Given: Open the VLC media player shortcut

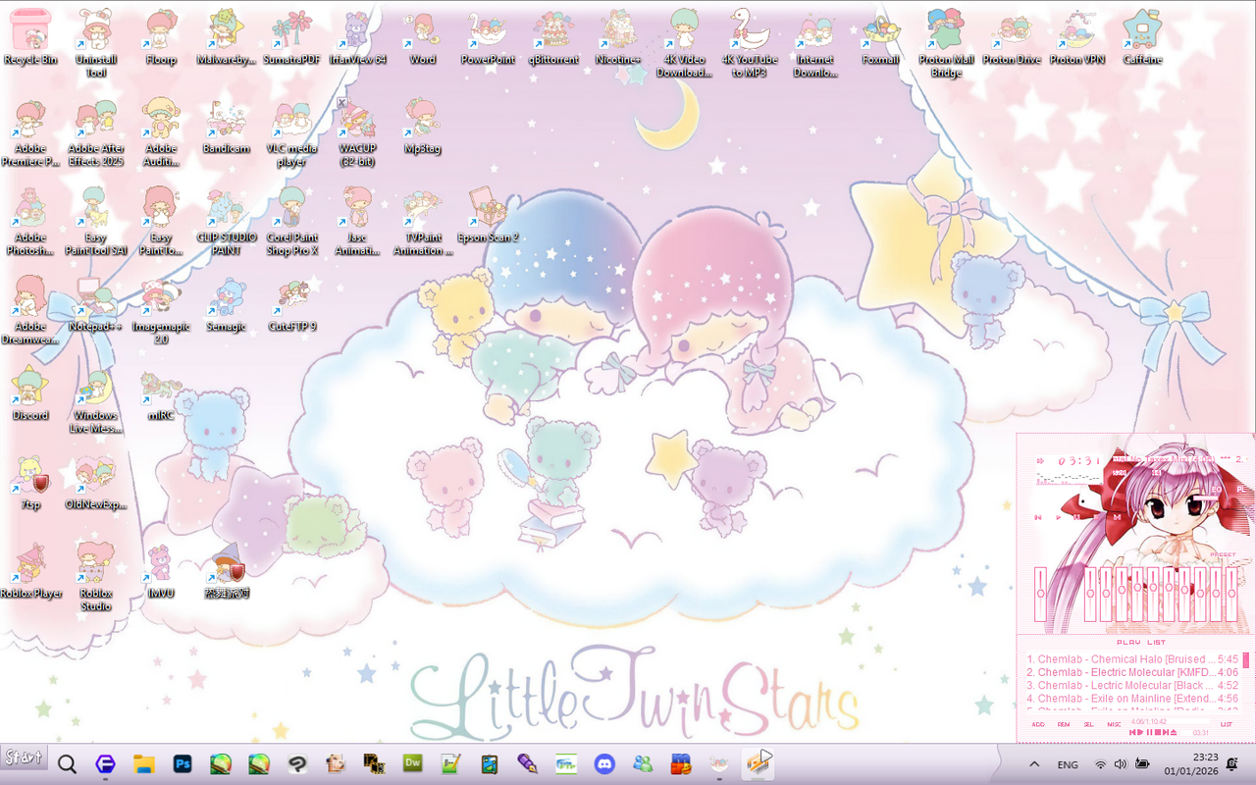Looking at the screenshot, I should (291, 133).
